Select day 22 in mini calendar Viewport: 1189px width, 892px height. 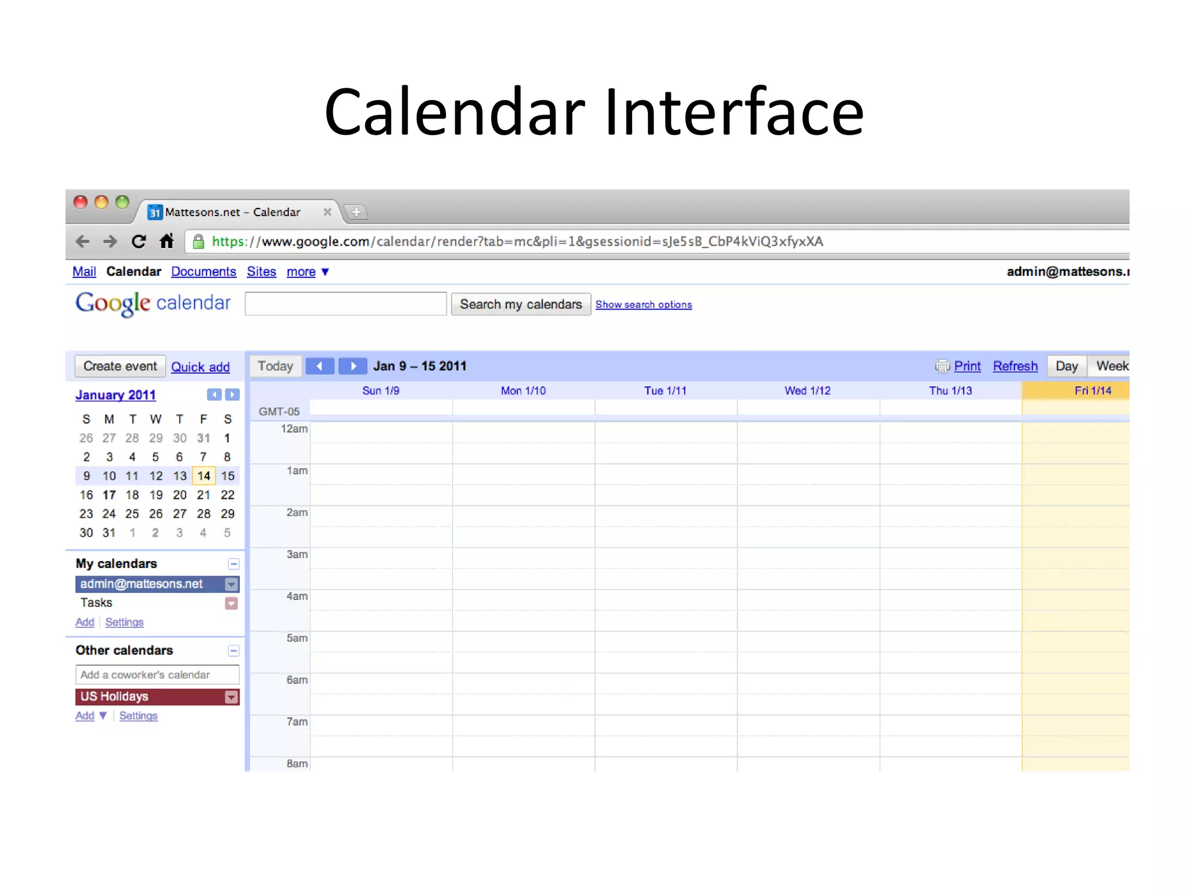(228, 495)
